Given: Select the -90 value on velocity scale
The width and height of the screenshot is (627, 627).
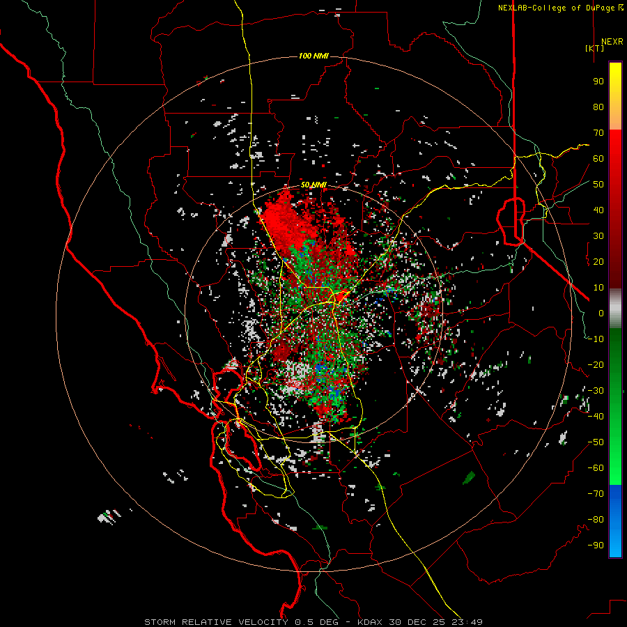Looking at the screenshot, I should point(596,545).
